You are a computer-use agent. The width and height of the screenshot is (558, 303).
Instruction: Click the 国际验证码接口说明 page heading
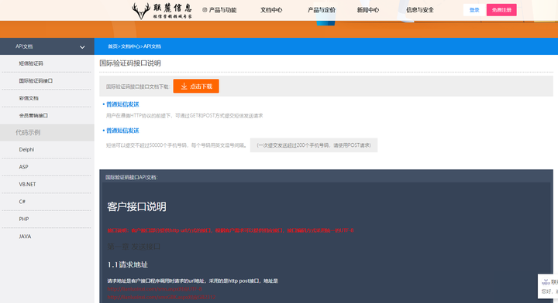(130, 63)
